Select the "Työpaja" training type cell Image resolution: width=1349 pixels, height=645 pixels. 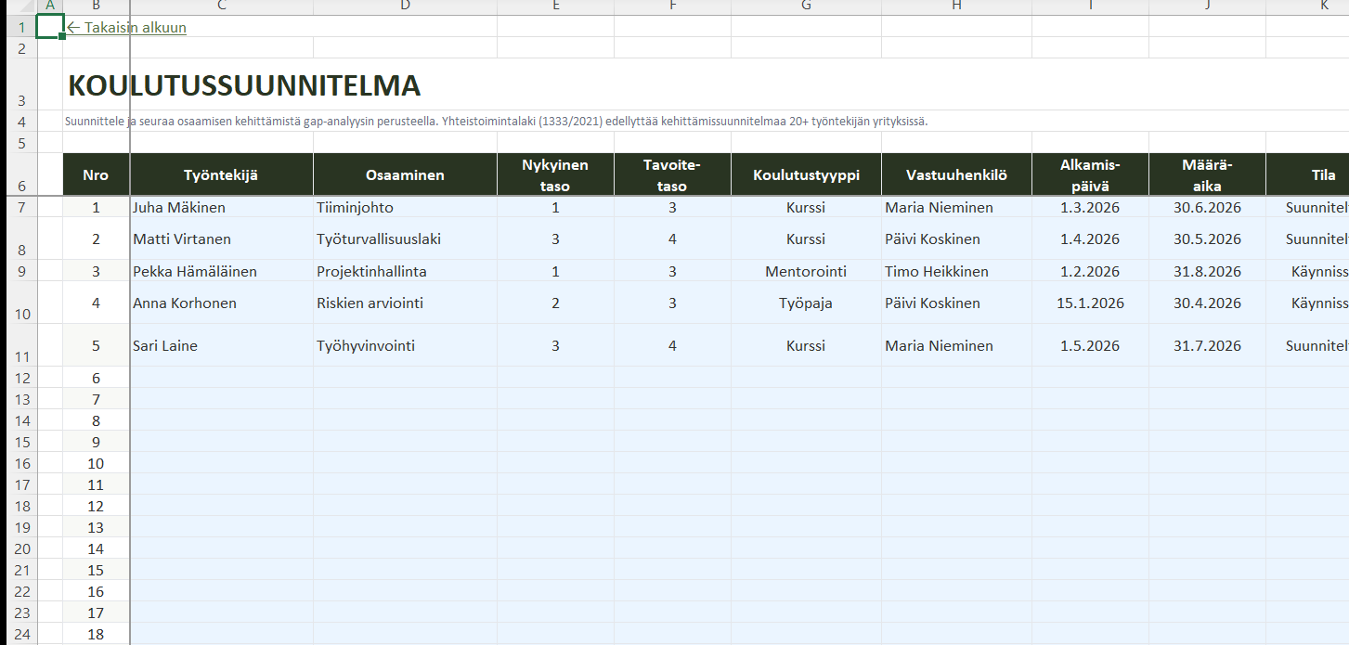coord(805,303)
